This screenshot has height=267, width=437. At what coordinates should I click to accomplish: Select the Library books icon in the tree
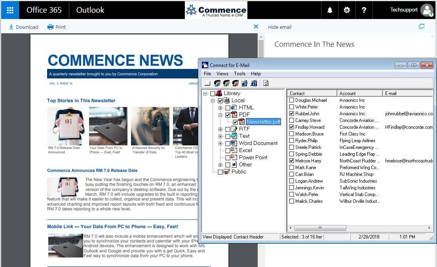[x=219, y=93]
